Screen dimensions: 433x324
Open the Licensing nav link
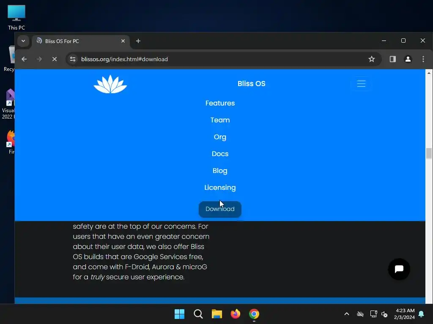click(220, 188)
